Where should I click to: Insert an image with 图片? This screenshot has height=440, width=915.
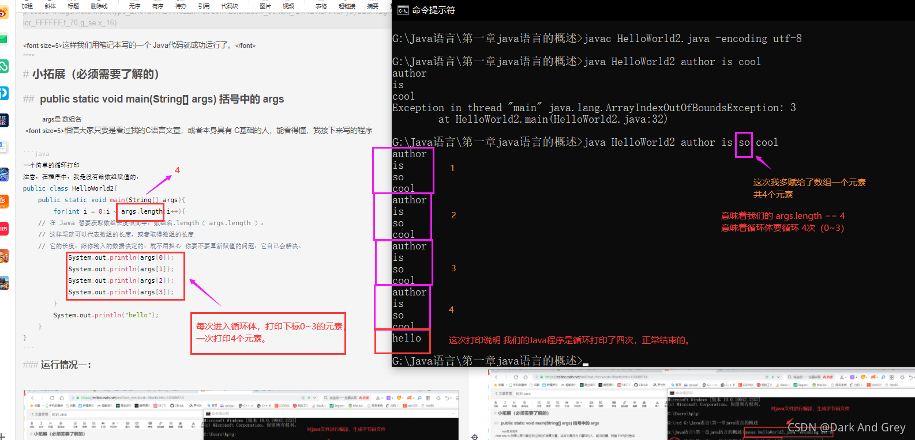(x=265, y=6)
